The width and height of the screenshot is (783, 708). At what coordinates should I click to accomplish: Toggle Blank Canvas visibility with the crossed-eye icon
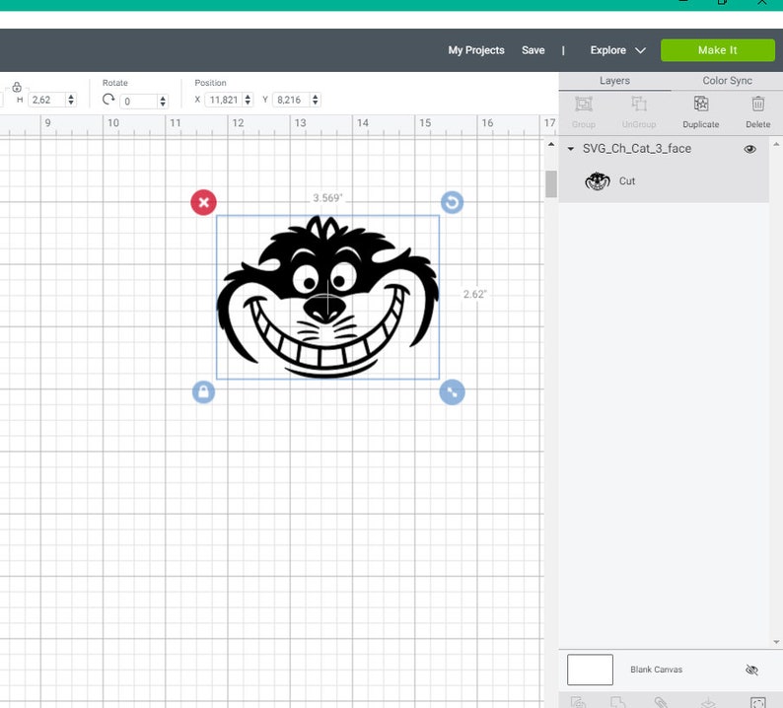tap(751, 670)
